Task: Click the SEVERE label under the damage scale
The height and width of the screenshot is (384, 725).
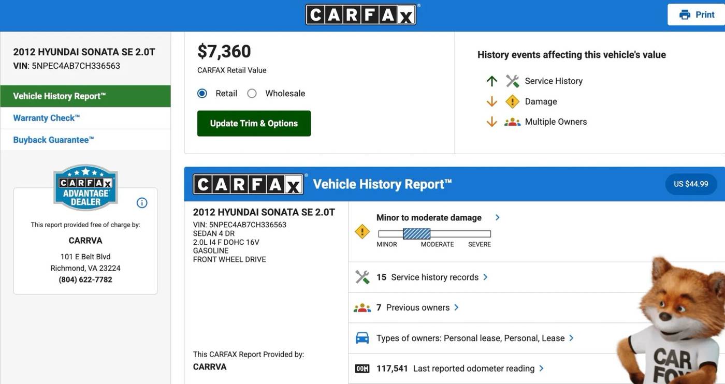Action: [480, 244]
